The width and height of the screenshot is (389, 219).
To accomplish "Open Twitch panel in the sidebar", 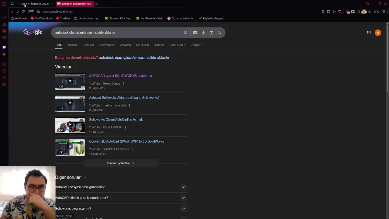I will [4, 47].
